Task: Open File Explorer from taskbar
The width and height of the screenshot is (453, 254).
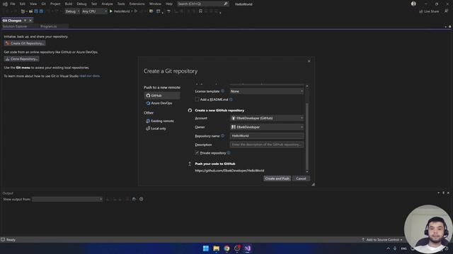Action: point(216,248)
